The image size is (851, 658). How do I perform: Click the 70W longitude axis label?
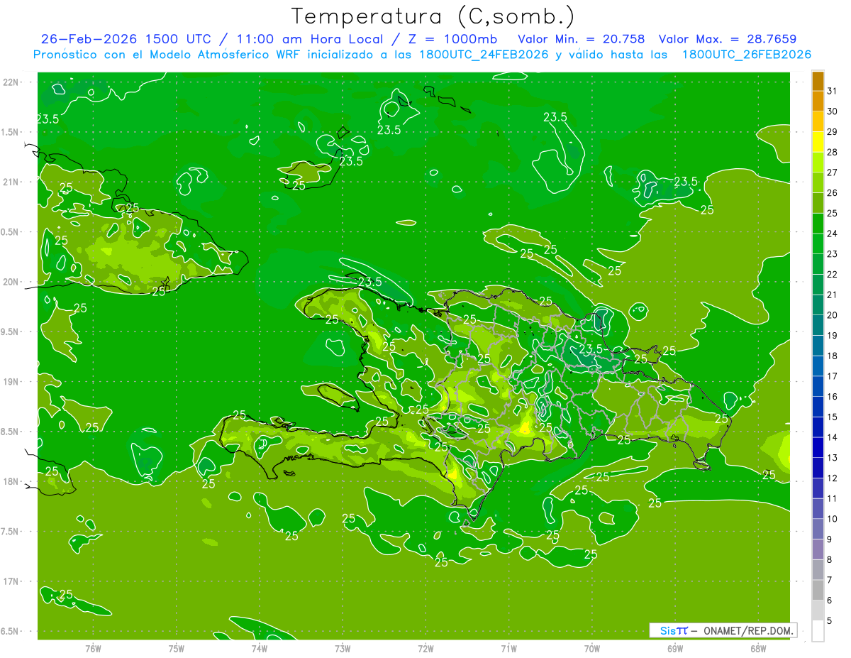pos(592,649)
